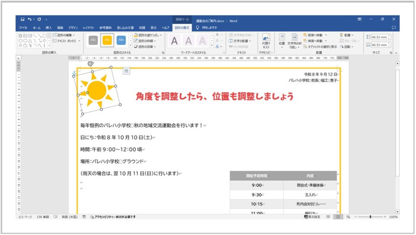Switch to read mode view in status bar
The width and height of the screenshot is (416, 235).
(x=328, y=217)
